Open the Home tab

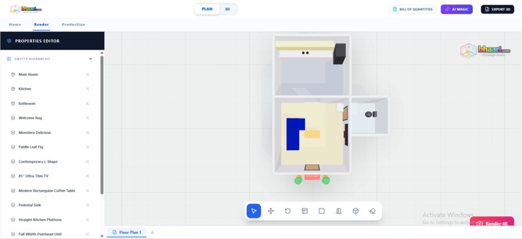coord(15,25)
